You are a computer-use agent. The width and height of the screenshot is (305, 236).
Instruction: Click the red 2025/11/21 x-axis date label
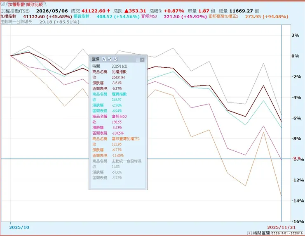pyautogui.click(x=281, y=227)
